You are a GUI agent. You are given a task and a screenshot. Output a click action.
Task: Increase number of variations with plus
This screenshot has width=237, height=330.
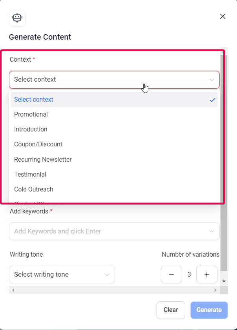tap(207, 275)
